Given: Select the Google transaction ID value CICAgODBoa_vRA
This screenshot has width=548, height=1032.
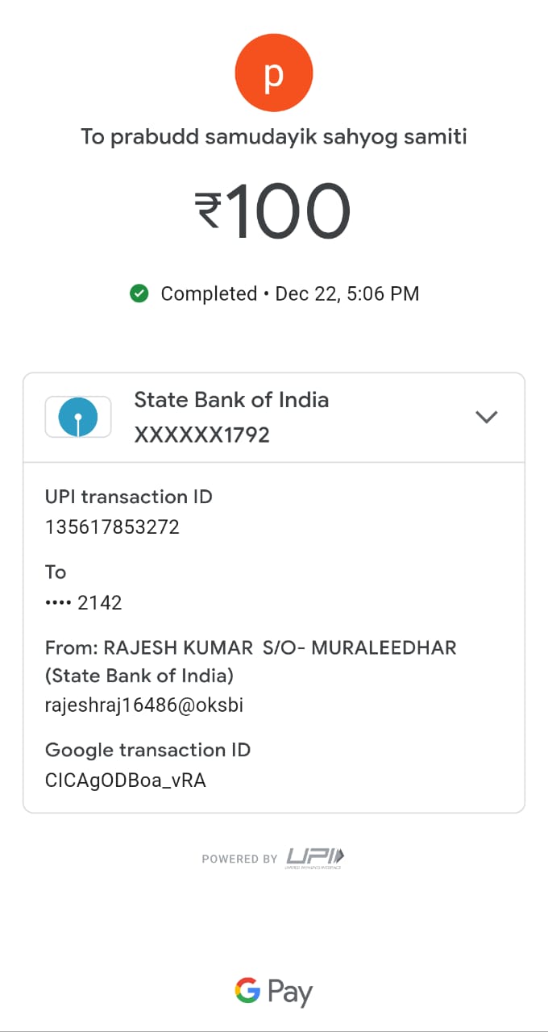Looking at the screenshot, I should [126, 780].
